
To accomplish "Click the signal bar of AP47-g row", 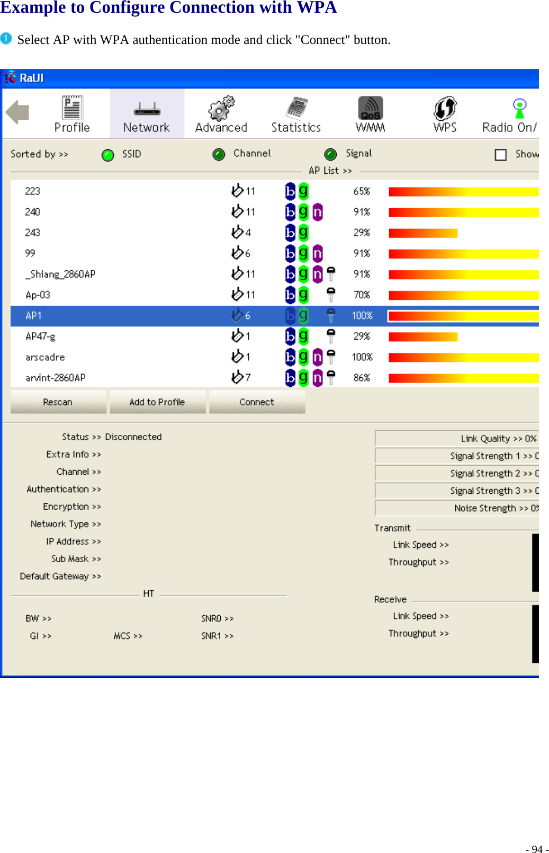I will (x=423, y=337).
